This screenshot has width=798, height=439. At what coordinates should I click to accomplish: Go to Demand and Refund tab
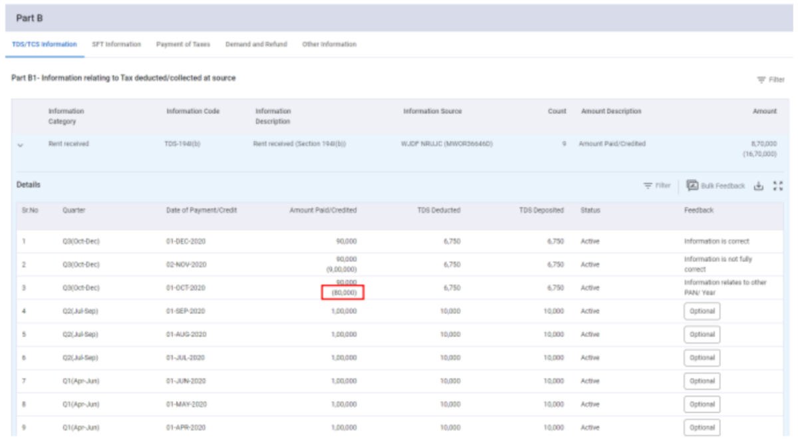click(x=256, y=45)
